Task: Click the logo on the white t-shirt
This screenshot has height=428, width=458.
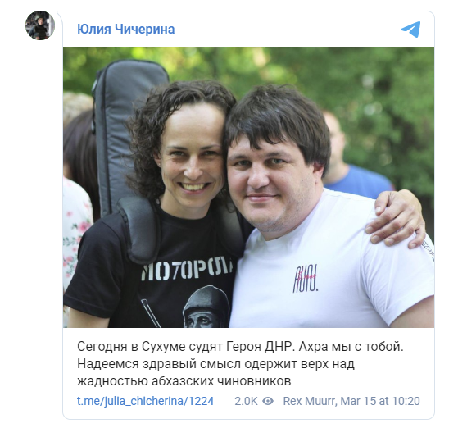Action: coord(306,278)
